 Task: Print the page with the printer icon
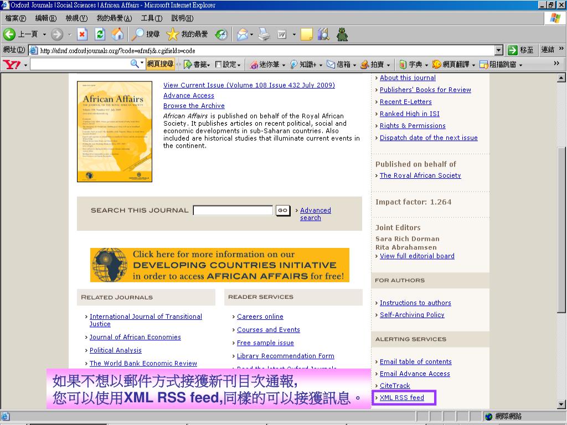pyautogui.click(x=264, y=34)
